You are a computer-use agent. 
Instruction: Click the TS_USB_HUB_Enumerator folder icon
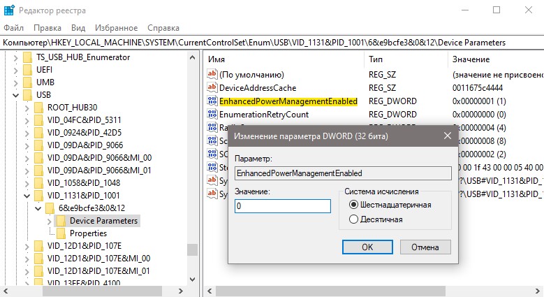27,57
